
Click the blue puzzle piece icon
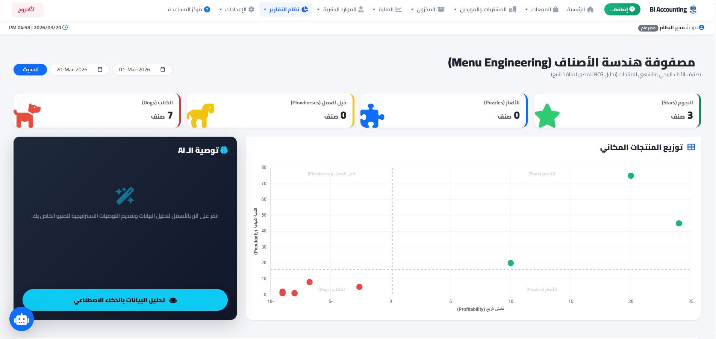372,116
